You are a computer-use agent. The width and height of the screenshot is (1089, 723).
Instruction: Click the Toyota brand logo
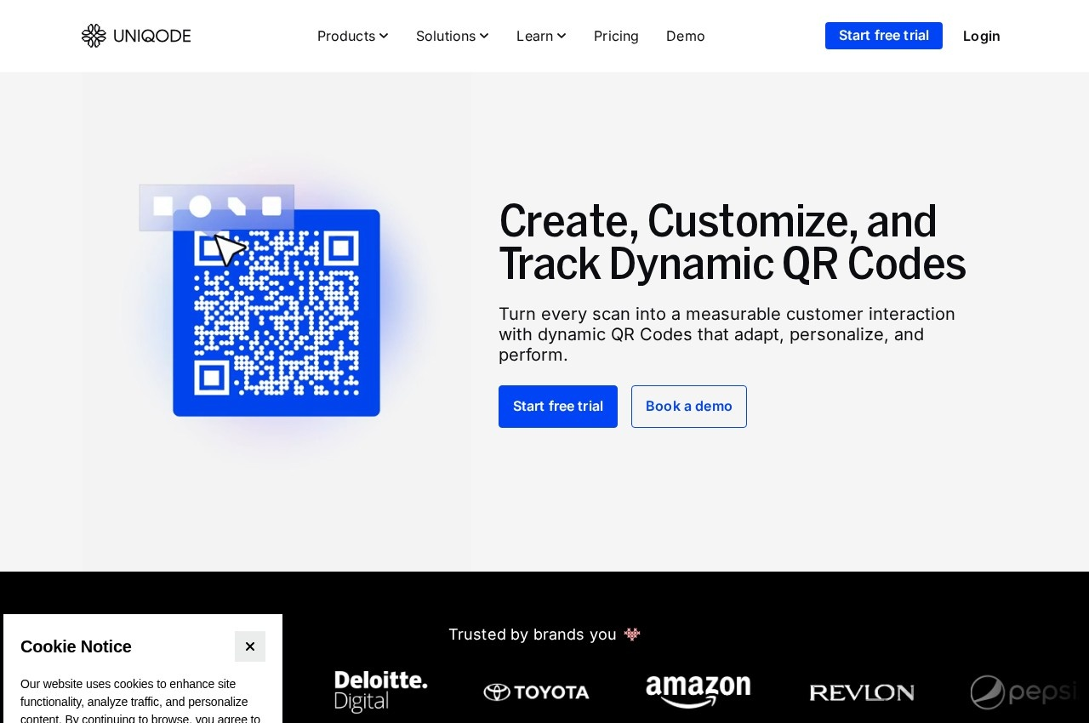pos(536,692)
